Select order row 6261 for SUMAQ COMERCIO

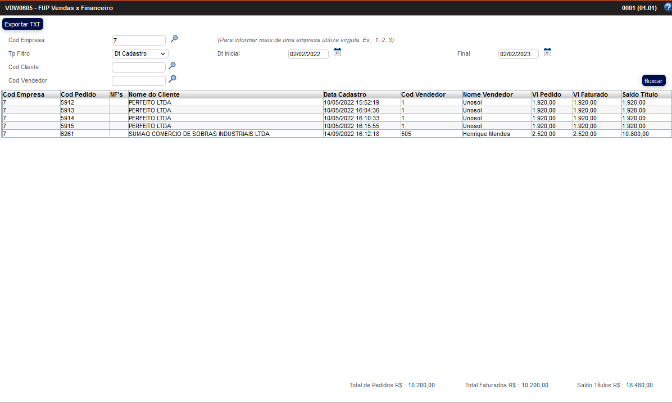click(198, 134)
